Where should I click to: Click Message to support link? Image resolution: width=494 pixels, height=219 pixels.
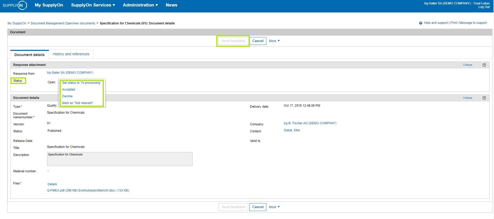point(473,23)
